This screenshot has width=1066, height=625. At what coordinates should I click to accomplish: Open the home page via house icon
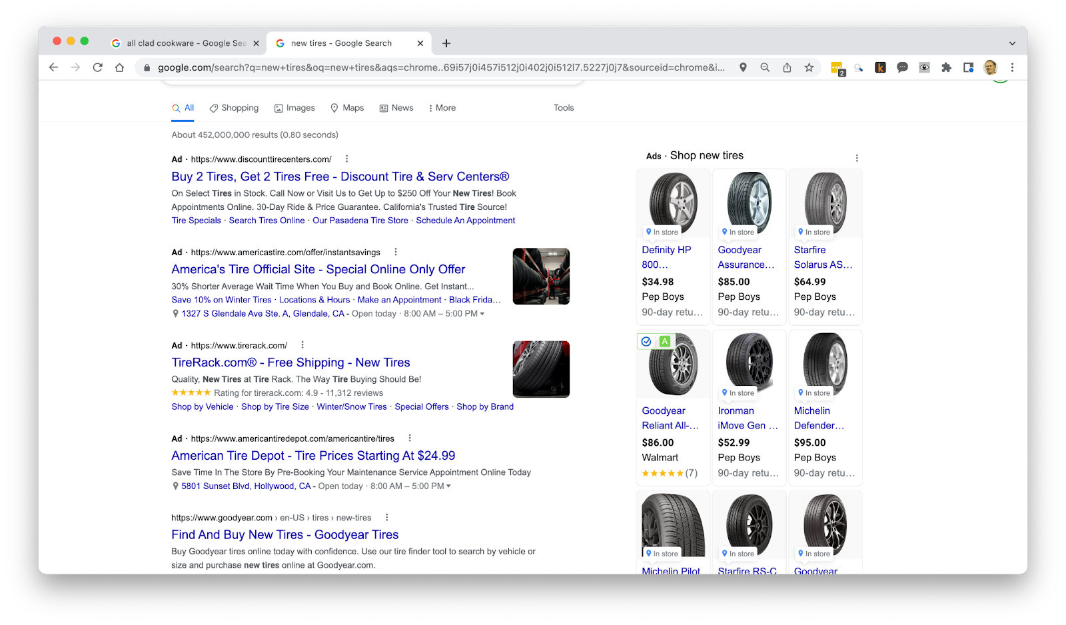coord(119,67)
